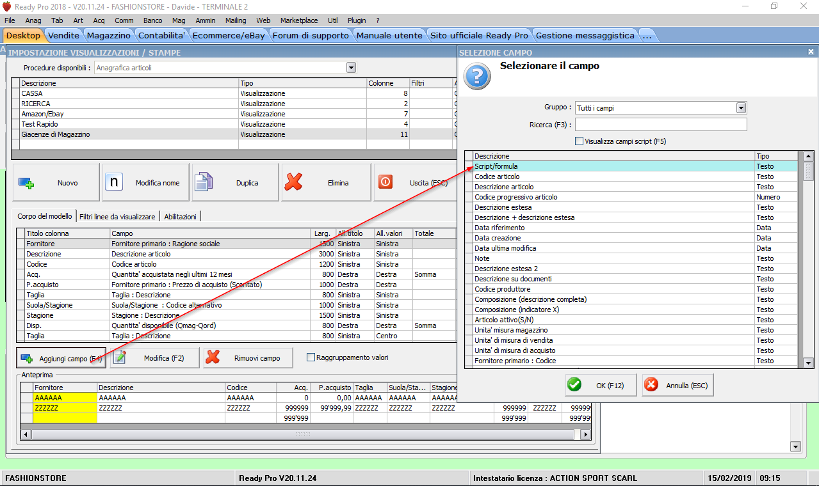Switch to Filtri linee da visualizzare tab
The image size is (819, 486).
pos(117,217)
